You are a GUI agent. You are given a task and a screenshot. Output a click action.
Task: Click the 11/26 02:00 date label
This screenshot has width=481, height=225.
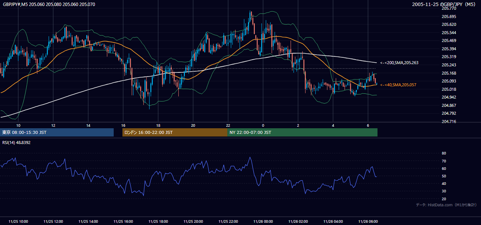(x=298, y=221)
